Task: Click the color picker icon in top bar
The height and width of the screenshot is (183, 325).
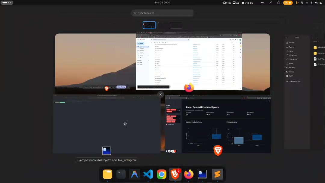Action: 270,3
